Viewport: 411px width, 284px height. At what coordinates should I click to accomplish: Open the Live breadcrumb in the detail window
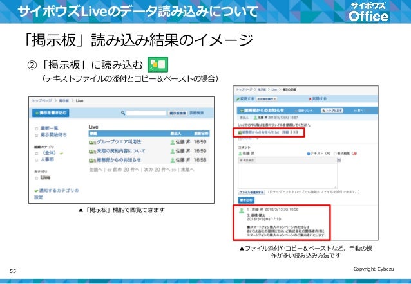[274, 89]
